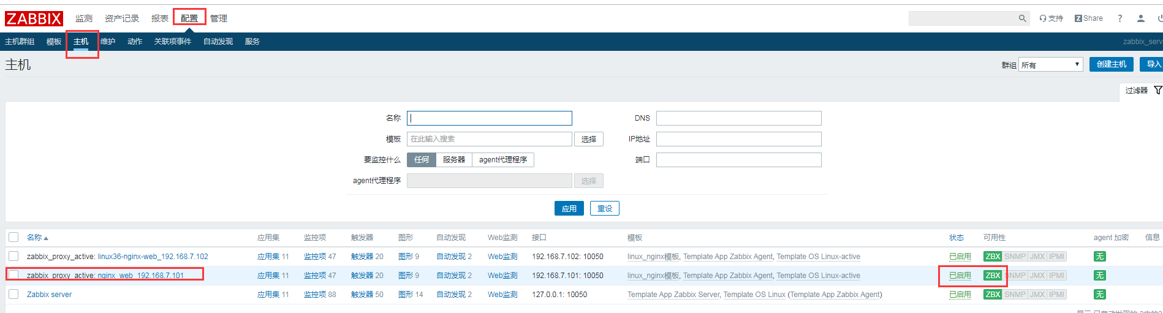Open the user profile icon

pos(1141,18)
